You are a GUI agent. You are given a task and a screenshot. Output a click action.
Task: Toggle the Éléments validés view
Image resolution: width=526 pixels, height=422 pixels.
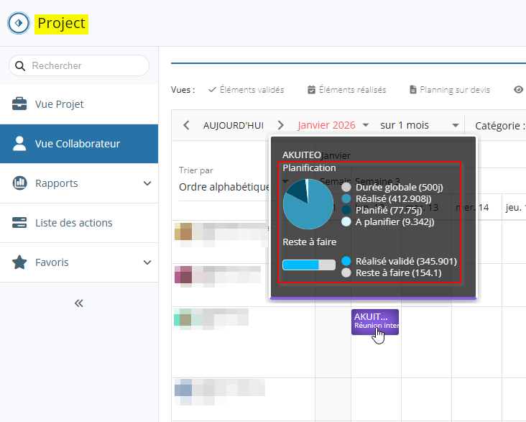coord(246,90)
